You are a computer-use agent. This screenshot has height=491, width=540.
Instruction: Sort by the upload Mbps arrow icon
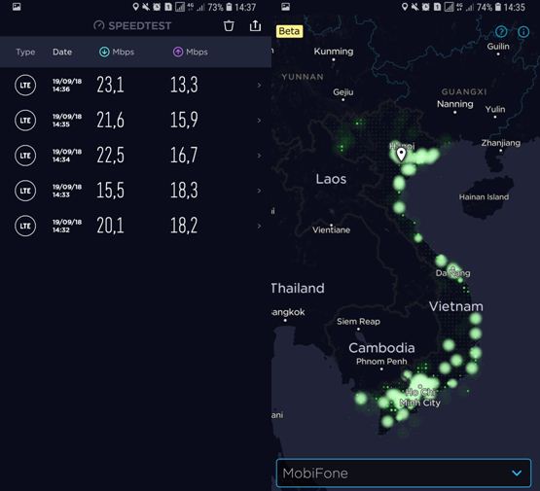pos(178,52)
